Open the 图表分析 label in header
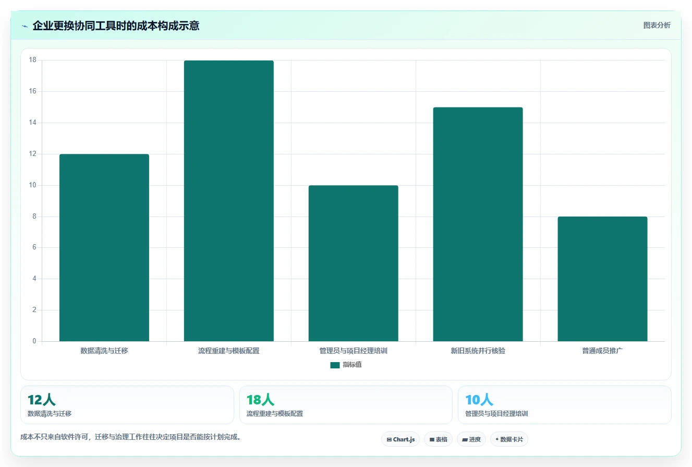This screenshot has width=692, height=467. tap(657, 25)
